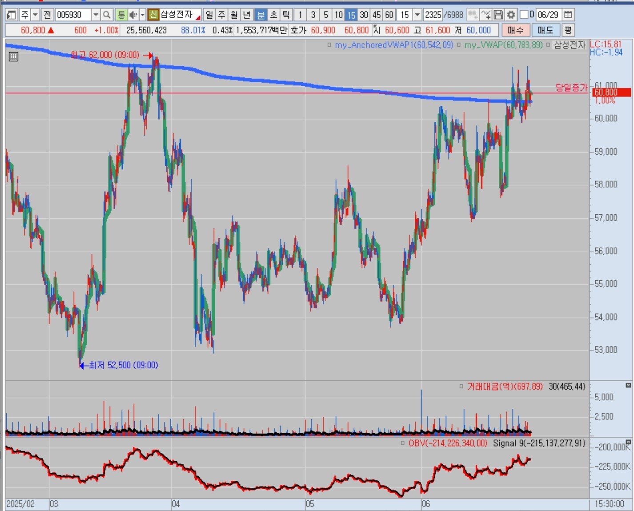Expand the stock code 005930 dropdown

pos(96,15)
